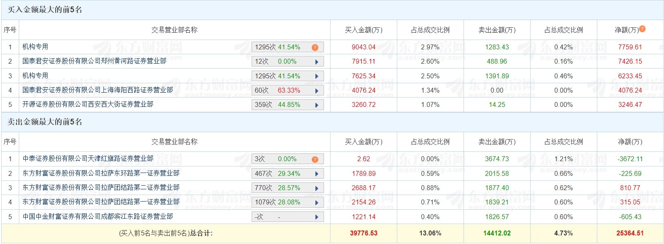Click 卖出金额(万) column header in bottom table

(x=497, y=142)
